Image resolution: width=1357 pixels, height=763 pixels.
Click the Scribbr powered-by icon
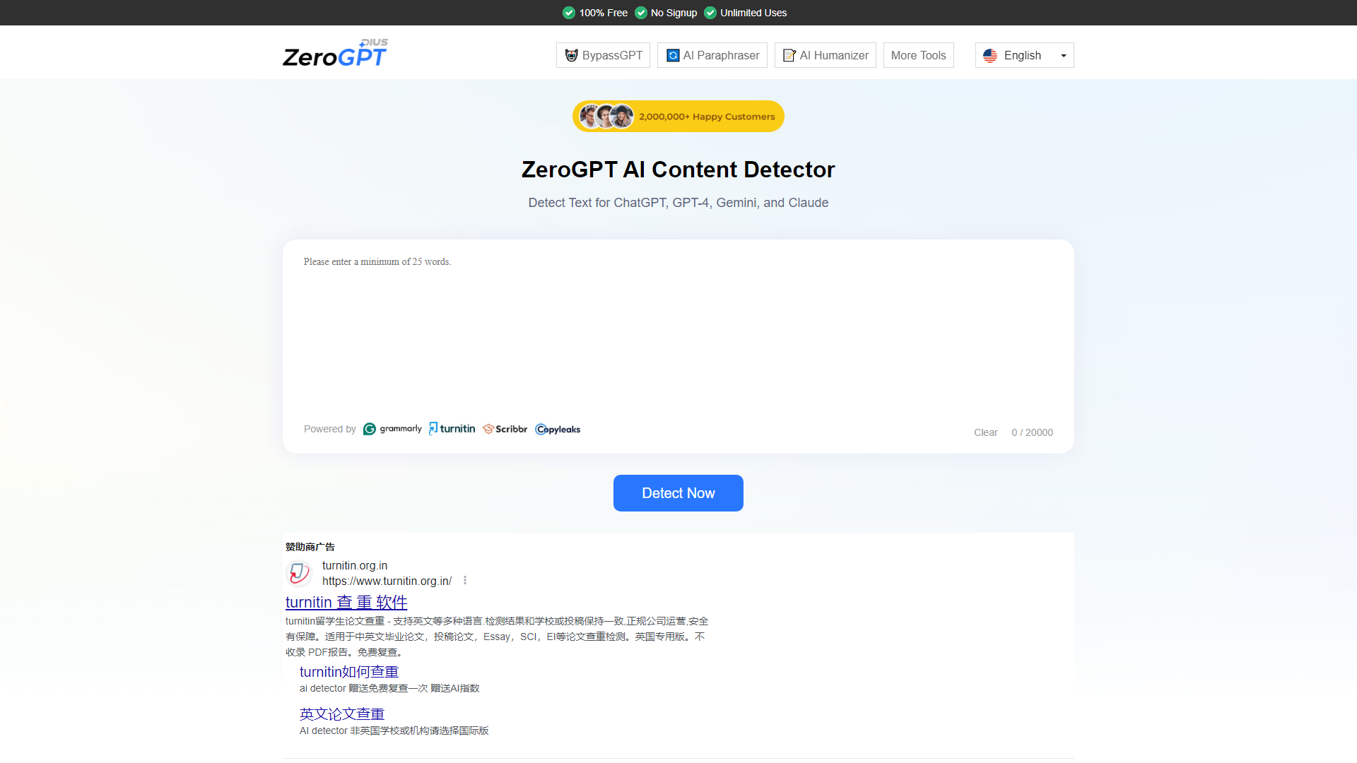[504, 429]
